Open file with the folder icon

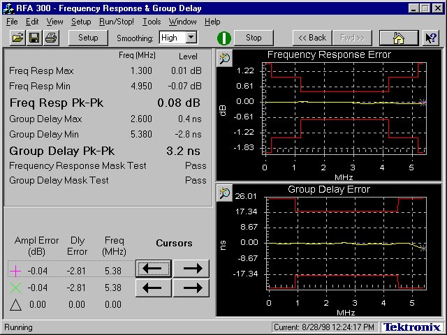point(17,38)
